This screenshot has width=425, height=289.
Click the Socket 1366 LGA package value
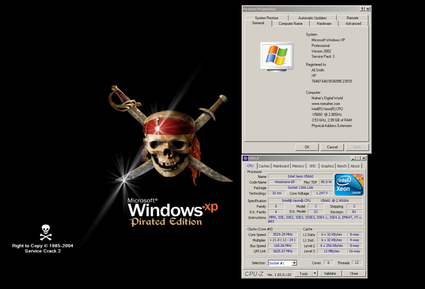click(x=300, y=187)
